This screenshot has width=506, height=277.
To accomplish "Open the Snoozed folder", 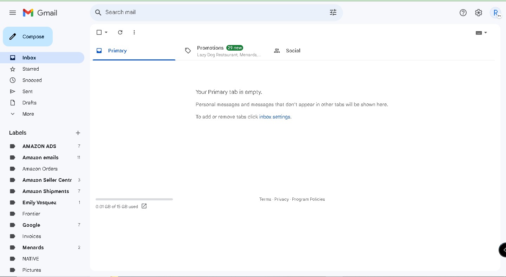I will click(x=42, y=80).
